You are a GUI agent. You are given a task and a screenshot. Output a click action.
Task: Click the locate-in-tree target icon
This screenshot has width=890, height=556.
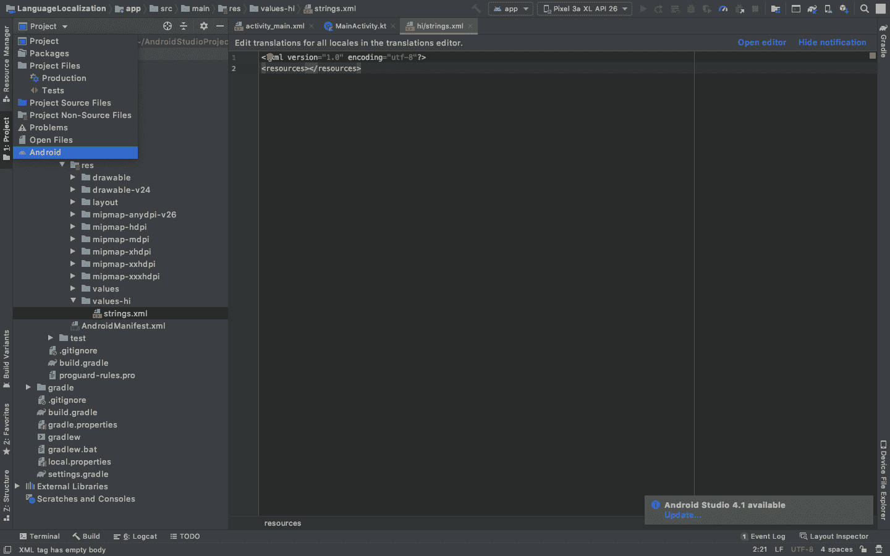(x=167, y=26)
